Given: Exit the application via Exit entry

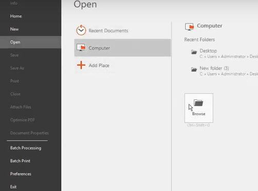Looking at the screenshot, I should [x=13, y=187].
